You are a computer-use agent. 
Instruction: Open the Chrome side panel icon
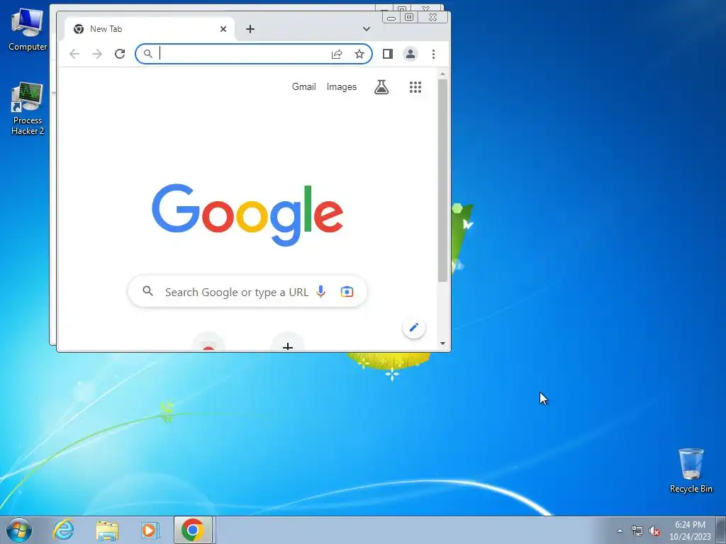click(388, 54)
